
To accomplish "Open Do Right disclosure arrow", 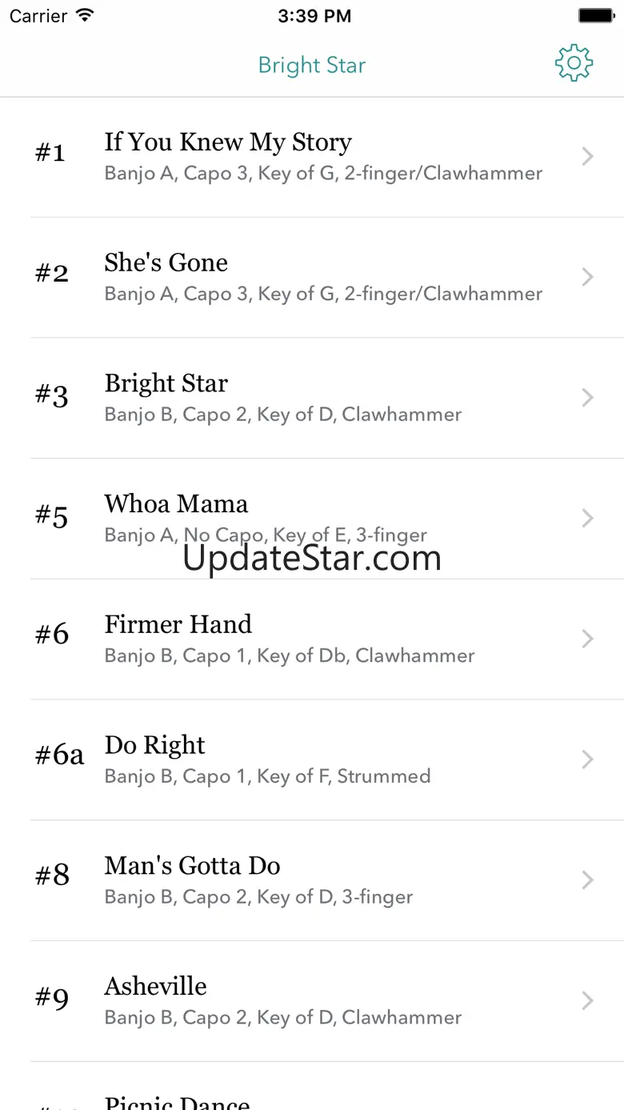I will pos(588,759).
